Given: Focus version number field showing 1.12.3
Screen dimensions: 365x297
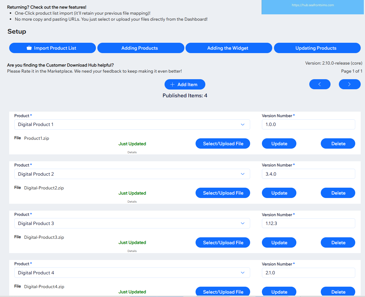Looking at the screenshot, I should (x=308, y=223).
